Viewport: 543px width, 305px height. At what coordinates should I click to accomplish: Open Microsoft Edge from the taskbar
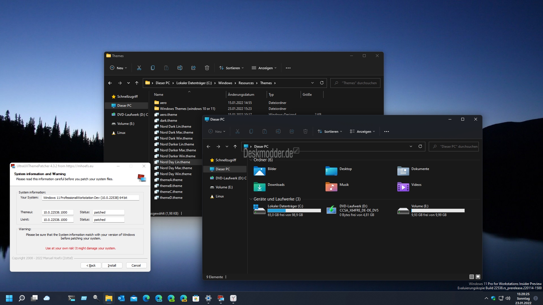click(146, 298)
